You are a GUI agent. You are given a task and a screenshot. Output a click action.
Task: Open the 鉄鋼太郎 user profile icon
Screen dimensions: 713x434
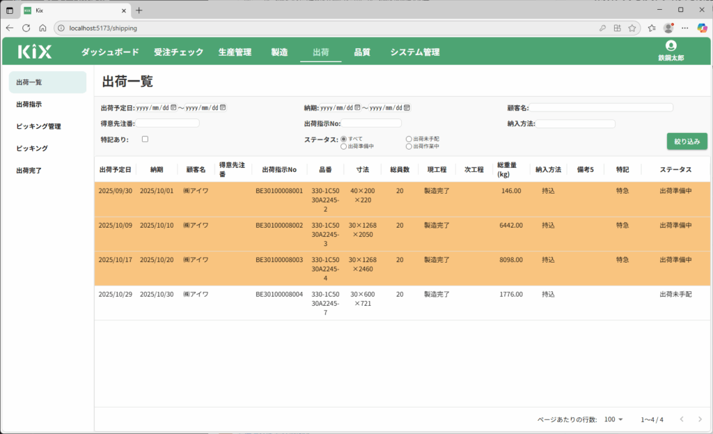point(671,46)
